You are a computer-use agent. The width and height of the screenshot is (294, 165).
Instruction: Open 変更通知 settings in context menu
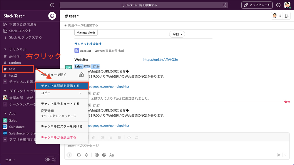click(62, 113)
